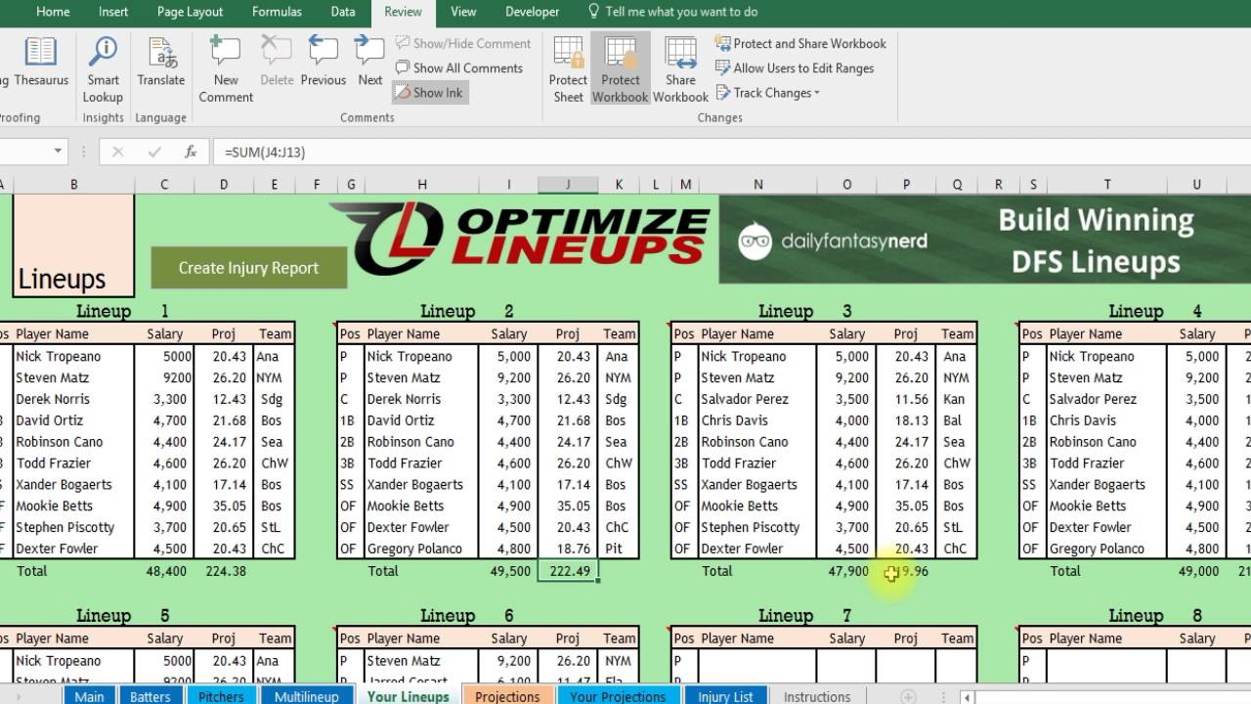Click Protect Sheet
The height and width of the screenshot is (704, 1251).
click(x=567, y=66)
